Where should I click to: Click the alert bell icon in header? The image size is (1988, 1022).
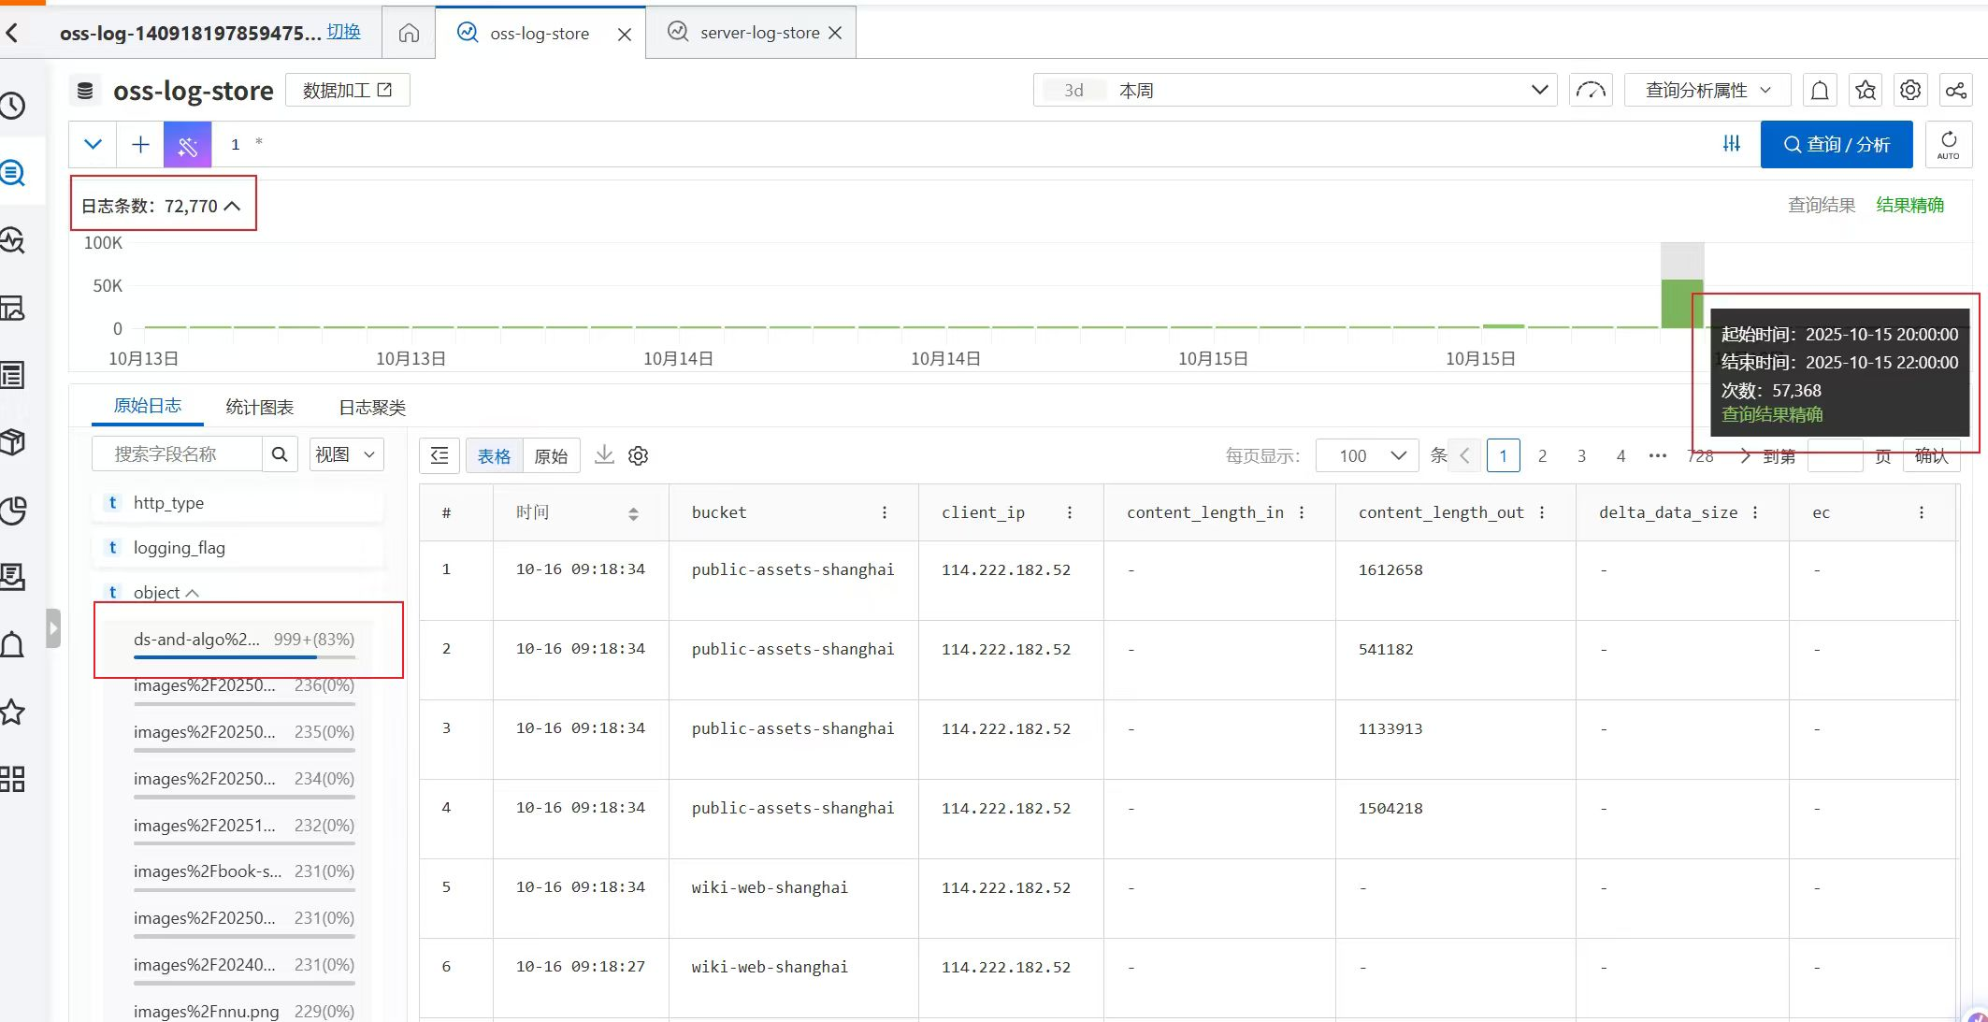click(x=1819, y=91)
